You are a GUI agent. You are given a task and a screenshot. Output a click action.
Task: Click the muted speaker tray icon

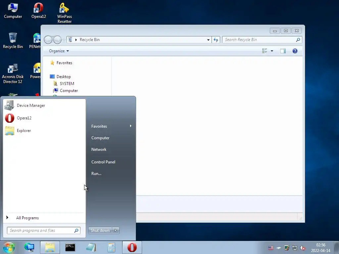(303, 248)
